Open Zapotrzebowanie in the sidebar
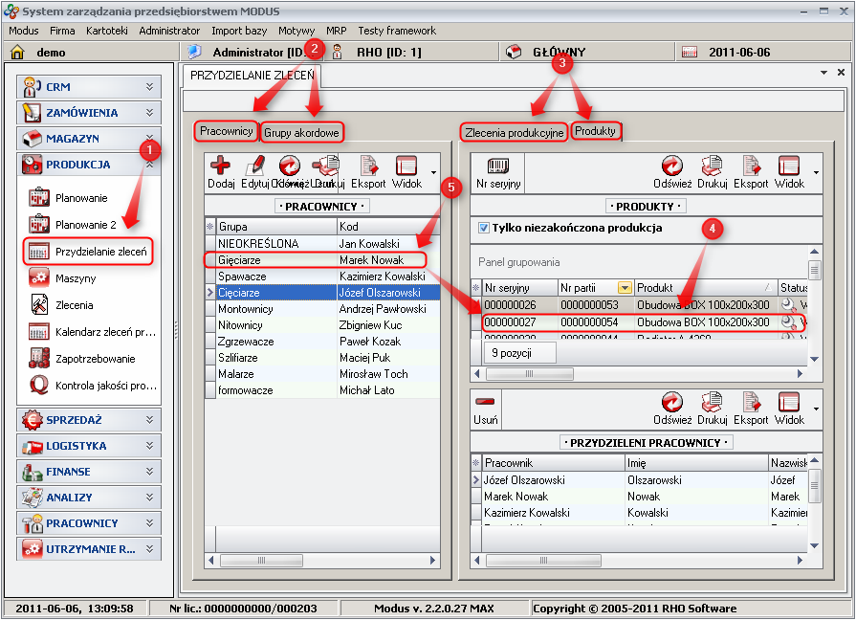 (x=95, y=359)
